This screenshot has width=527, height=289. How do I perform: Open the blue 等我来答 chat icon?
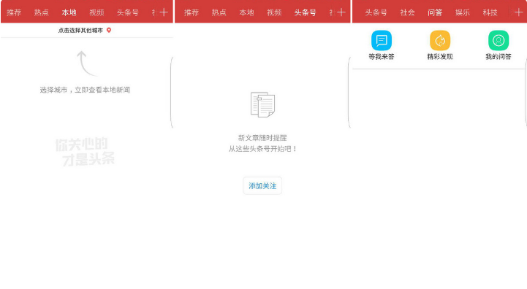point(381,40)
